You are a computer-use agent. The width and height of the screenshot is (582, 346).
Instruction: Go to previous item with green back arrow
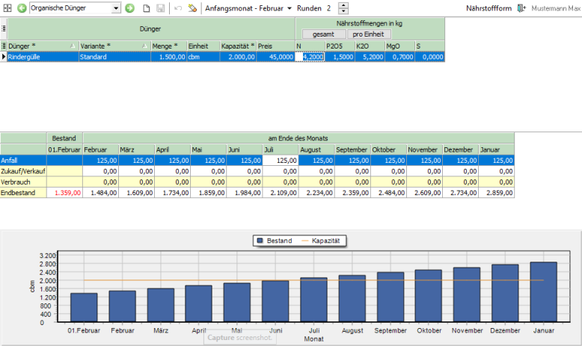[x=21, y=8]
